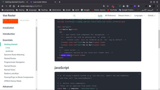This screenshot has height=90, width=160.
Task: Open the work bookmarks folder
Action: pyautogui.click(x=75, y=10)
